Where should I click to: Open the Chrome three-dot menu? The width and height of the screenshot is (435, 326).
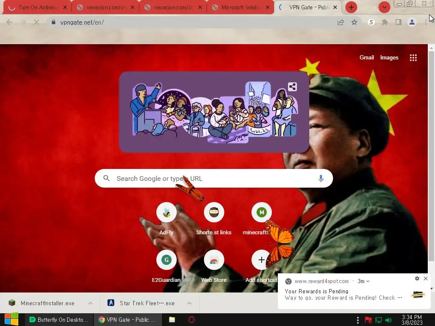coord(426,22)
